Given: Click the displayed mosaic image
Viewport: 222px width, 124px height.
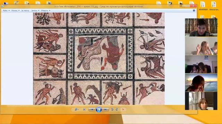Looking at the screenshot, I should (x=99, y=59).
